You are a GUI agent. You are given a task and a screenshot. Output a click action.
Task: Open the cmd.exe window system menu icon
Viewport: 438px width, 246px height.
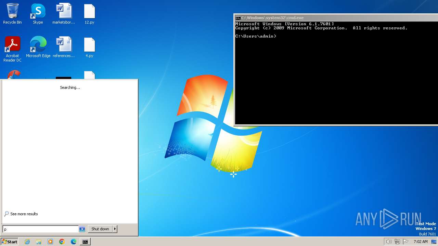(238, 18)
